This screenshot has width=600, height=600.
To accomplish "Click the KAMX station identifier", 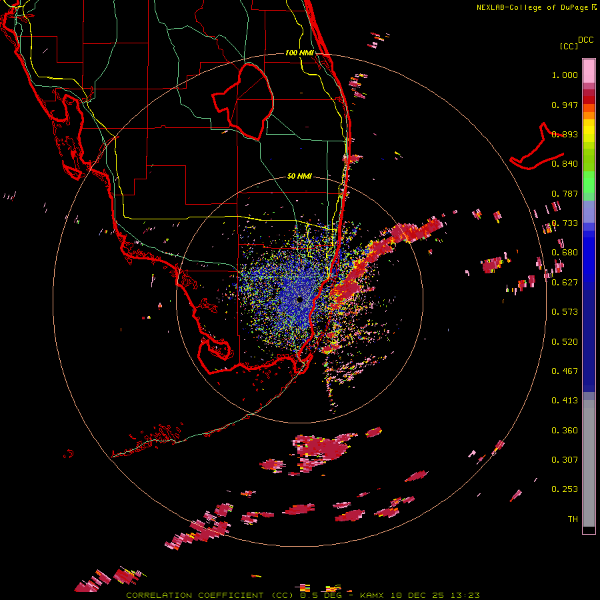I will (x=373, y=595).
